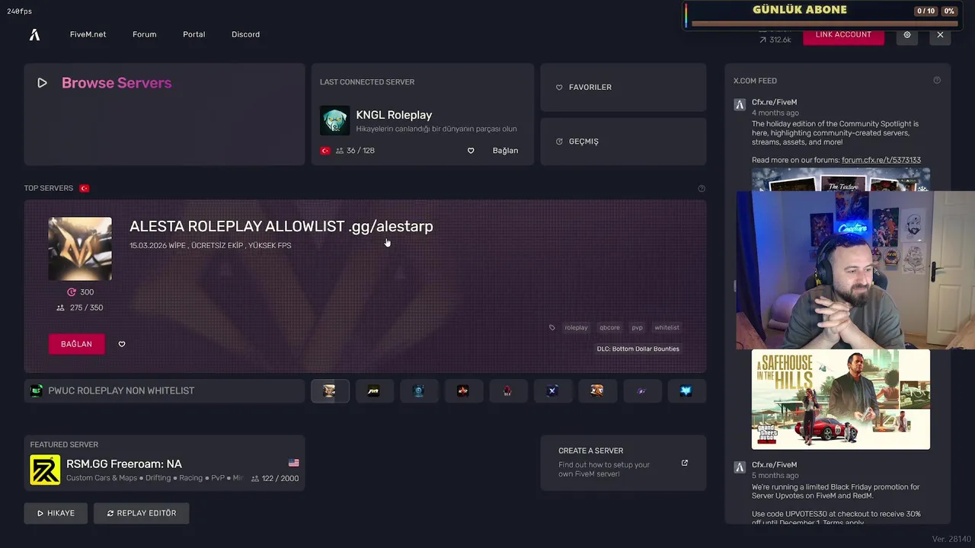Select the qbcore tag
This screenshot has width=975, height=548.
(609, 327)
